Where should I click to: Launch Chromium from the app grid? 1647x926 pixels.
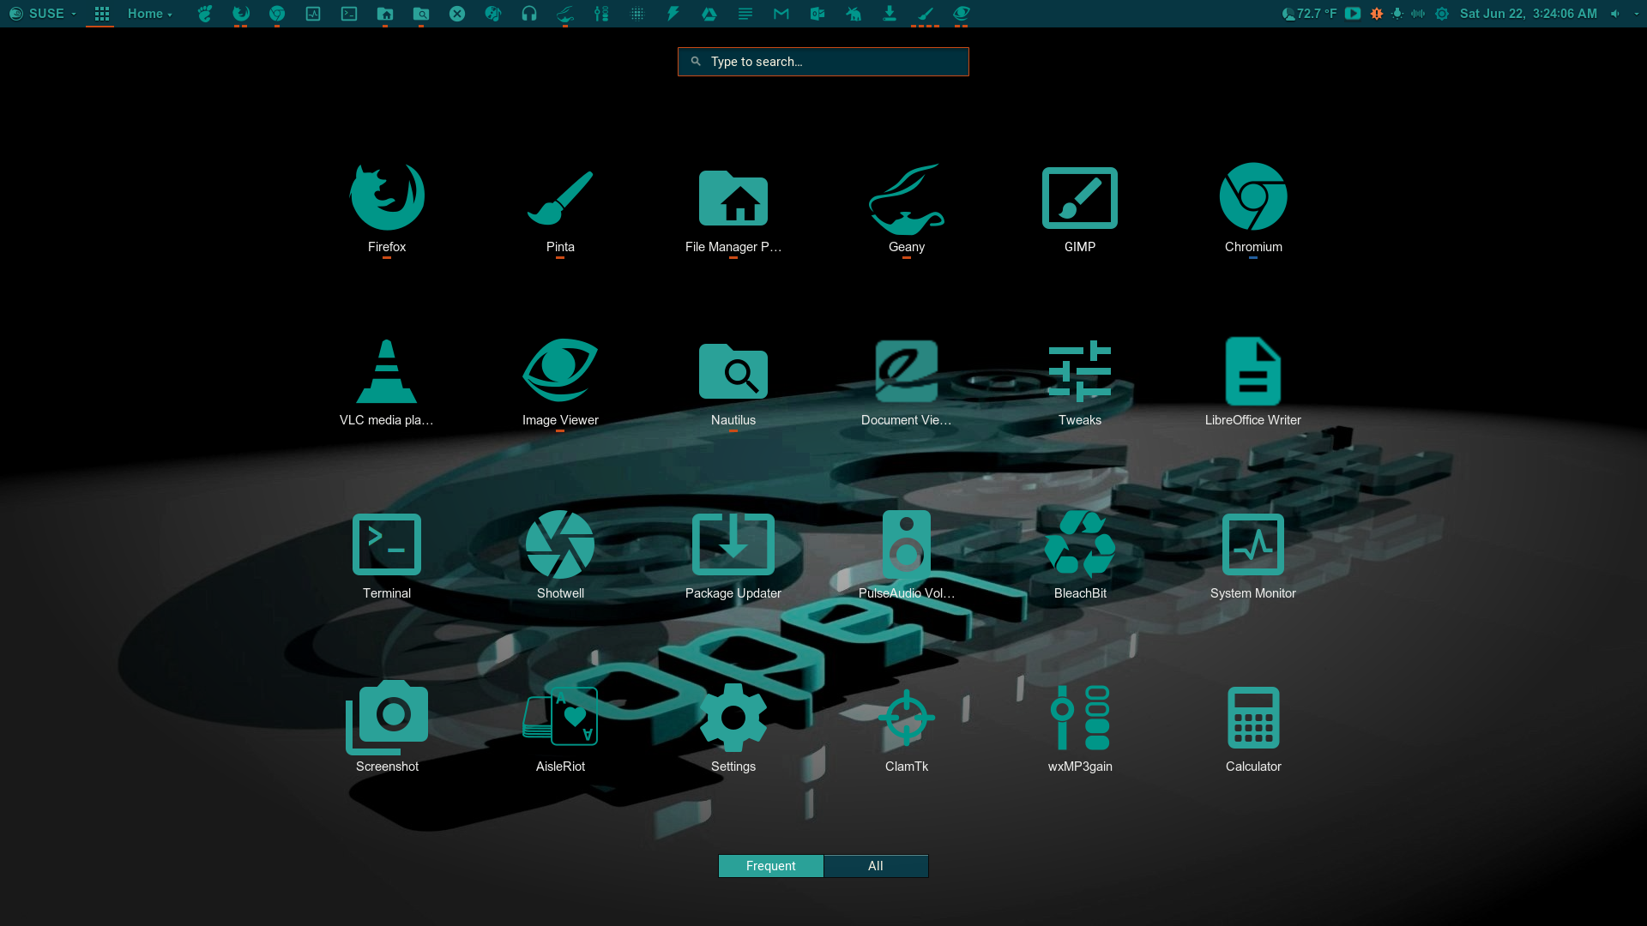1253,208
